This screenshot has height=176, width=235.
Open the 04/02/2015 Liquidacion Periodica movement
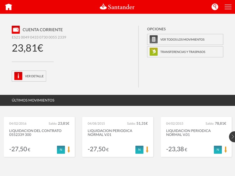[196, 137]
